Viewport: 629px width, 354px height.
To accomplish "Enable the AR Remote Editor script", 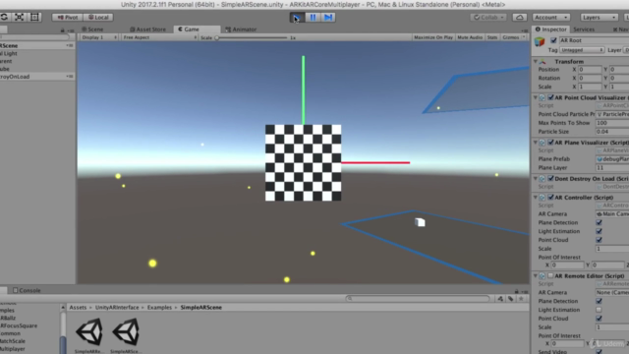I will 550,276.
